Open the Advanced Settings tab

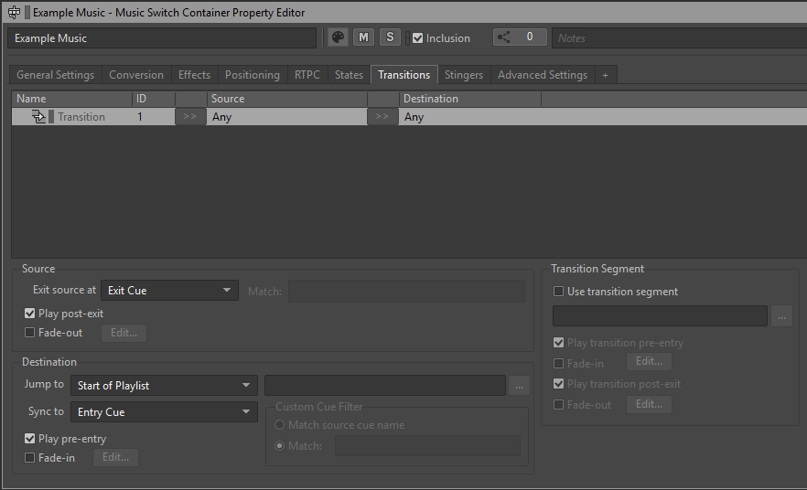pyautogui.click(x=543, y=75)
